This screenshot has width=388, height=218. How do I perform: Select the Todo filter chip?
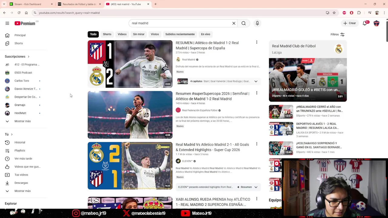[93, 34]
